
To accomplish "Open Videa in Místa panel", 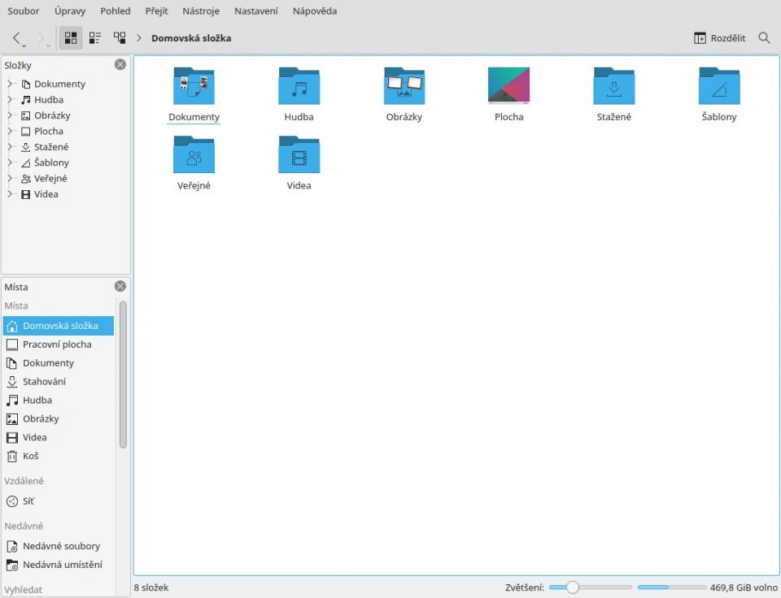I will tap(59, 437).
